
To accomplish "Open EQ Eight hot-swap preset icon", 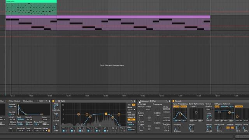I will (132, 101).
